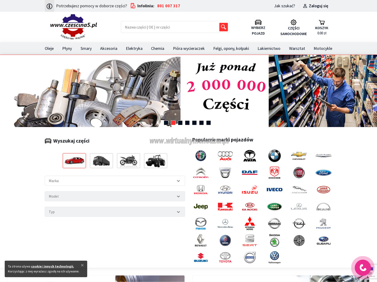Open Części Samochodowe gear icon
Viewport: 377px width, 282px height.
[293, 22]
